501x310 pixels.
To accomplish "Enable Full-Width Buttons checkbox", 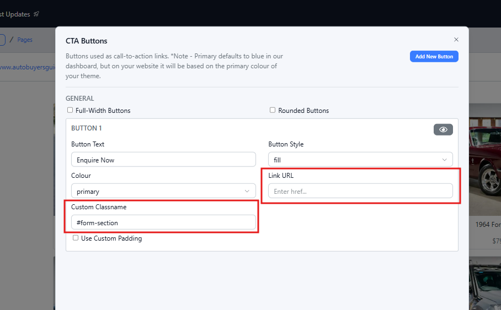I will click(x=70, y=110).
